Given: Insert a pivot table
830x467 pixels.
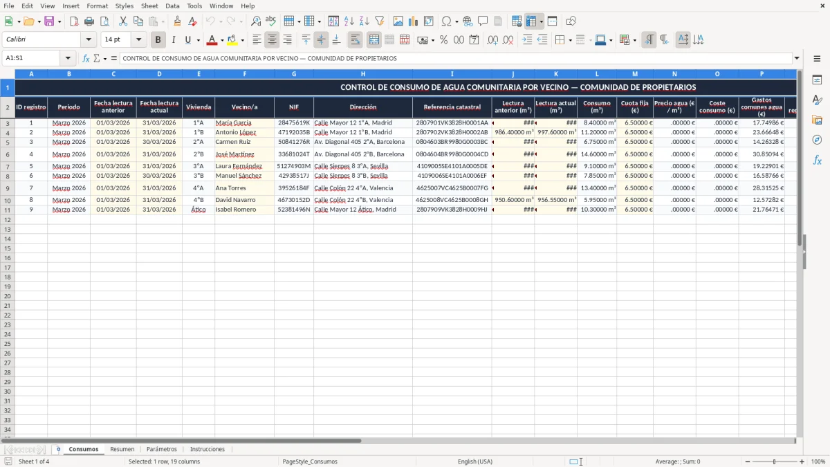Looking at the screenshot, I should pyautogui.click(x=429, y=21).
